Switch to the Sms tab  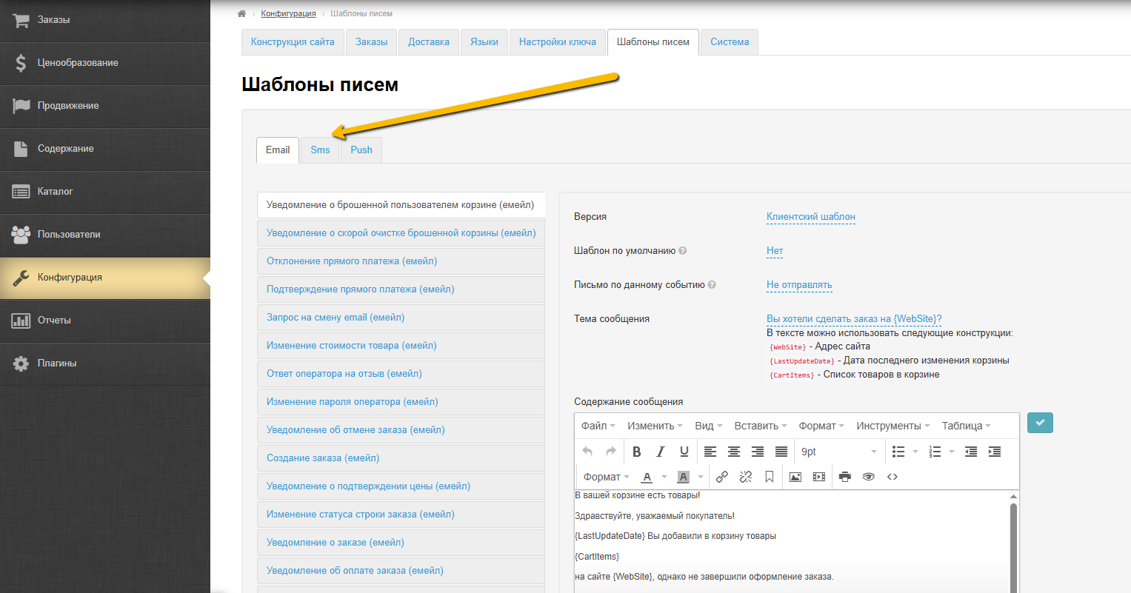(320, 150)
